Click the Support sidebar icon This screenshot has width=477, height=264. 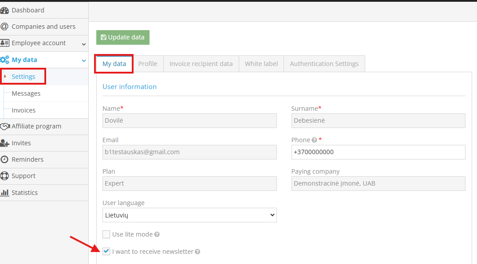tap(6, 176)
